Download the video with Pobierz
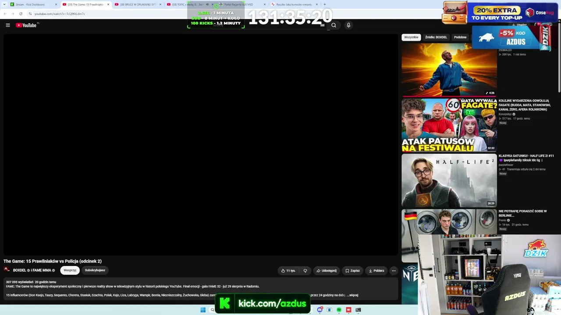 [x=376, y=271]
